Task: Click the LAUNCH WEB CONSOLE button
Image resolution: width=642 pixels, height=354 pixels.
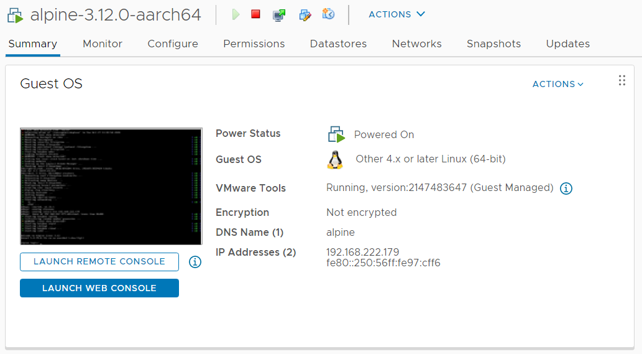Action: (99, 288)
